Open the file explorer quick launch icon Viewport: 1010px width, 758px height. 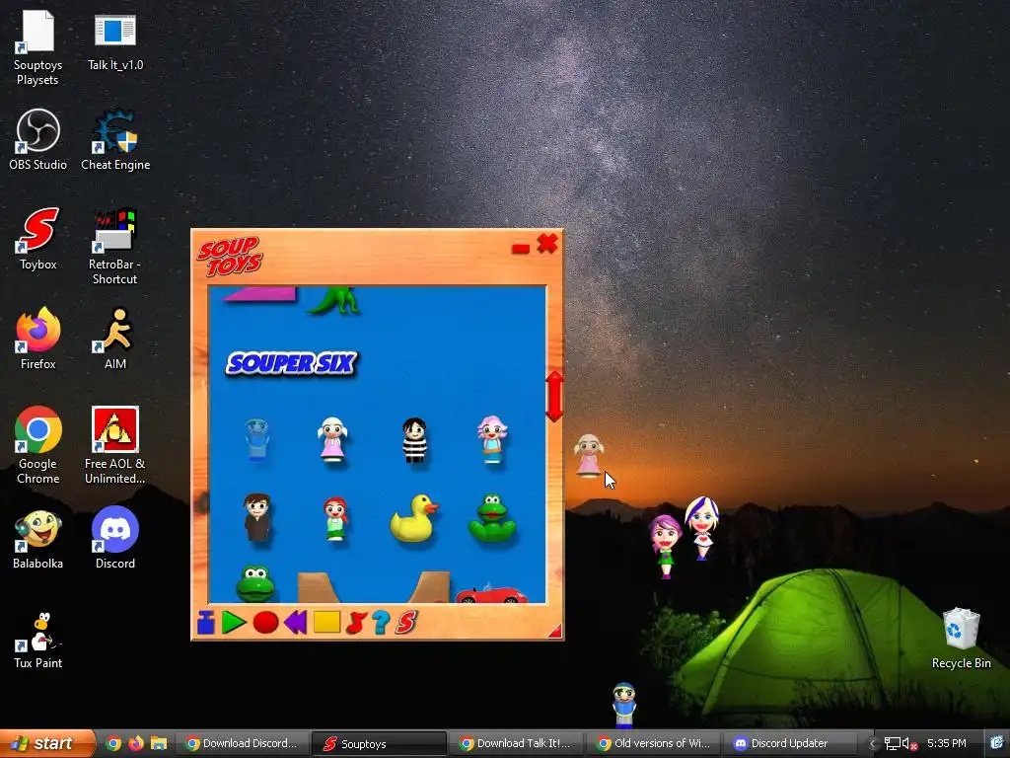pyautogui.click(x=159, y=744)
